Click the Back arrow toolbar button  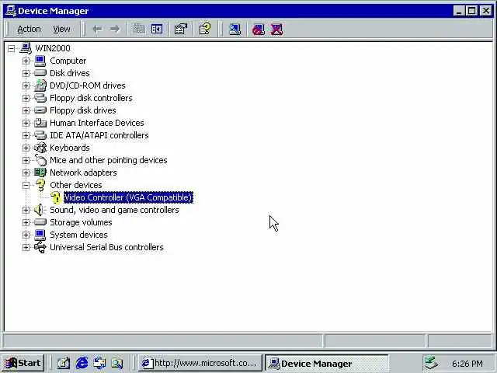click(x=97, y=30)
